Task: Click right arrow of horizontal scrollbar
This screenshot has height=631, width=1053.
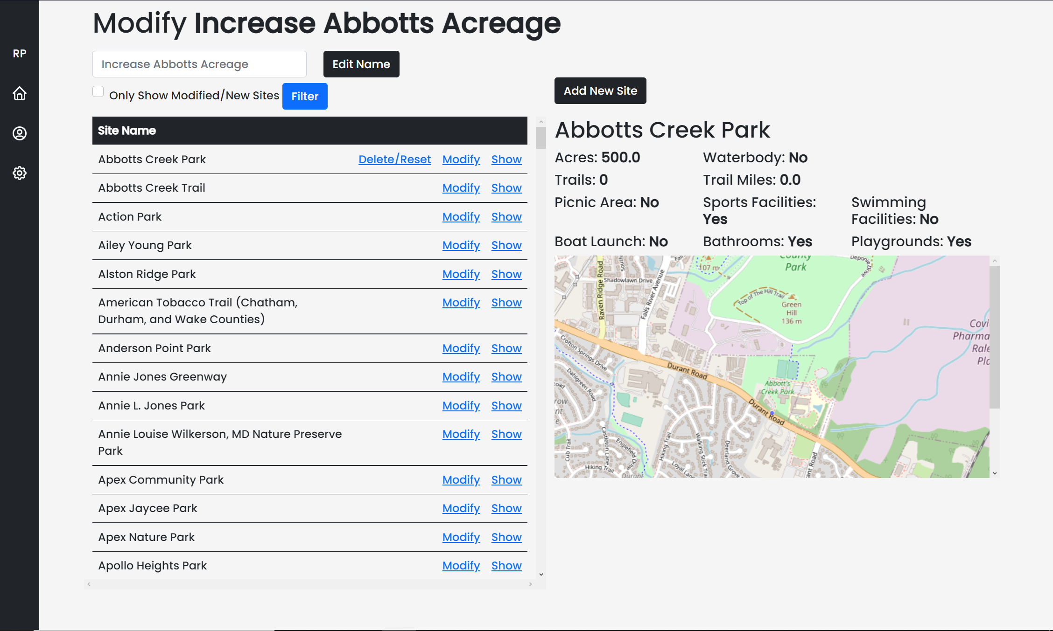Action: coord(531,584)
